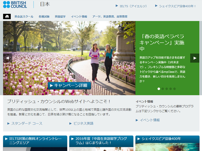This screenshot has width=202, height=151.
Task: Open the イベント情報 navigation menu item
Action: pyautogui.click(x=79, y=17)
